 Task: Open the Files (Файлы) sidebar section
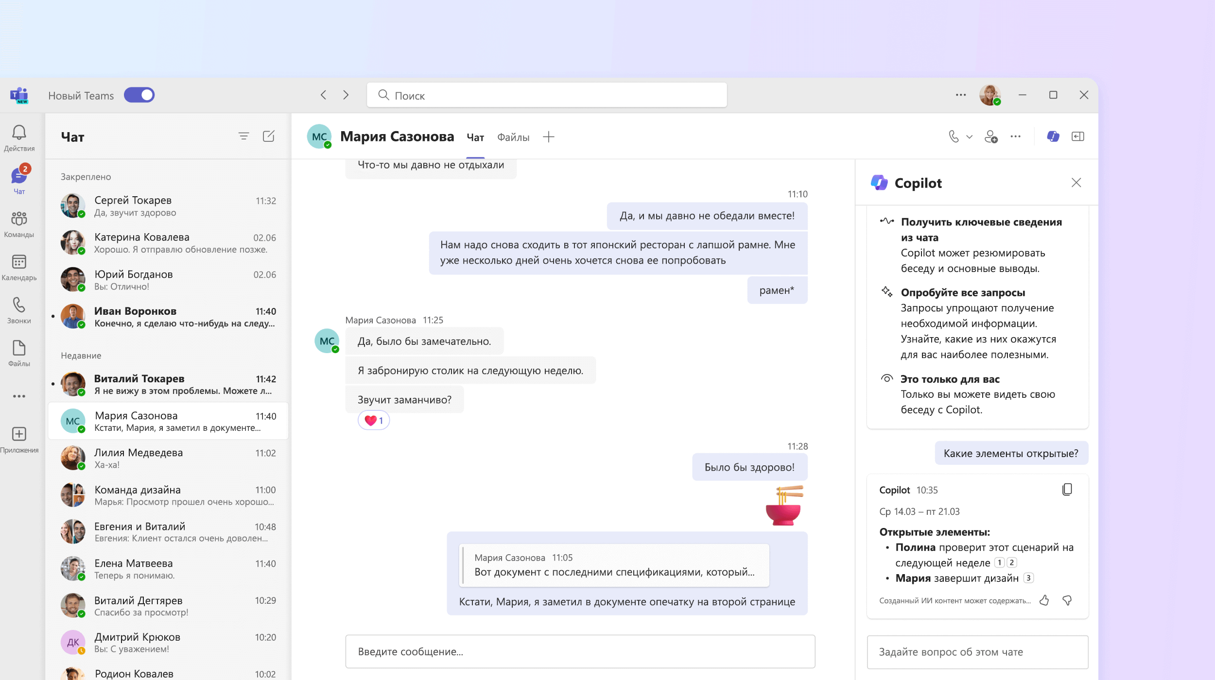pyautogui.click(x=19, y=353)
